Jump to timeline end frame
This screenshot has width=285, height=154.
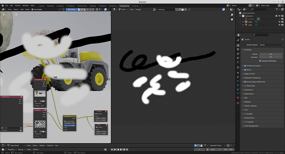[x=127, y=149]
